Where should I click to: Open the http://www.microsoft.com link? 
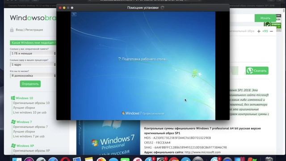[202, 152]
